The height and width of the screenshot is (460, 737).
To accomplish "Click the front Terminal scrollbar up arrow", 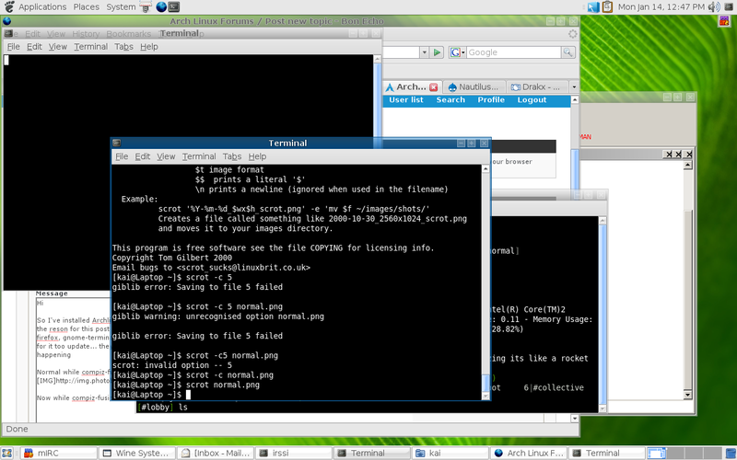I will click(486, 169).
